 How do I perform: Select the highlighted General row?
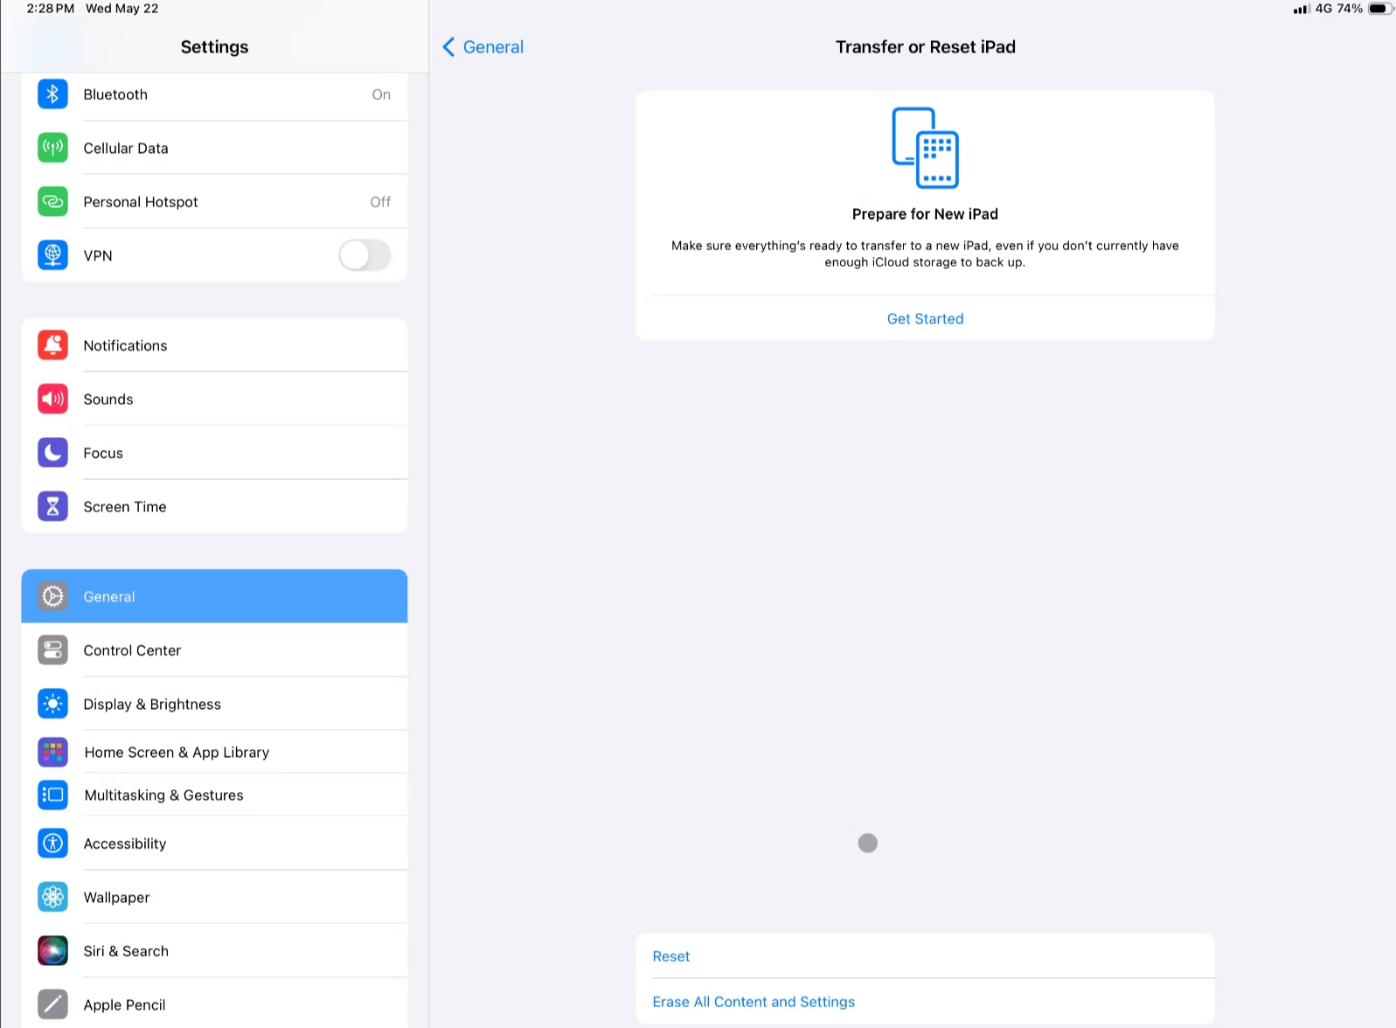coord(214,596)
